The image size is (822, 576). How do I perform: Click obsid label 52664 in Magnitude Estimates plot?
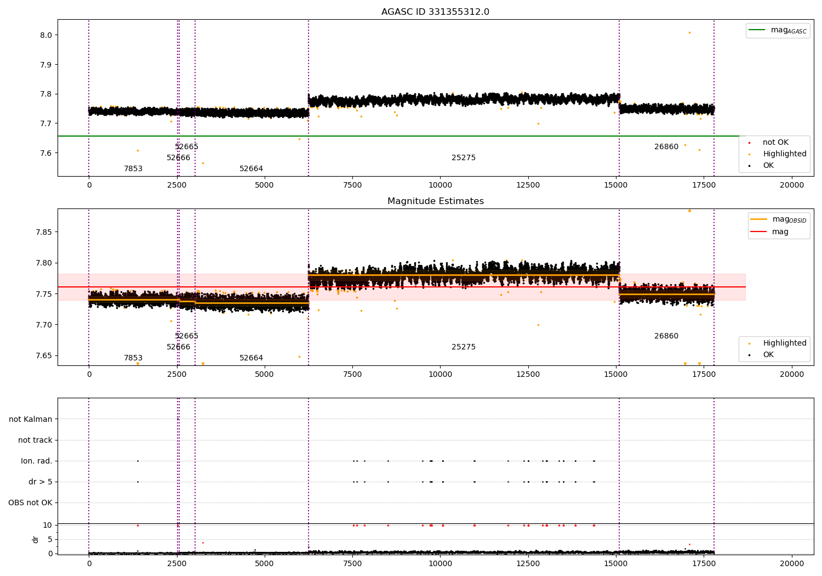[x=251, y=358]
